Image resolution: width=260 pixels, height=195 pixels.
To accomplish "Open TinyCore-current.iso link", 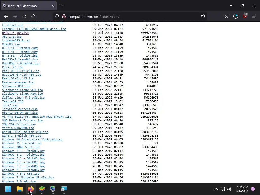I will tap(20, 109).
